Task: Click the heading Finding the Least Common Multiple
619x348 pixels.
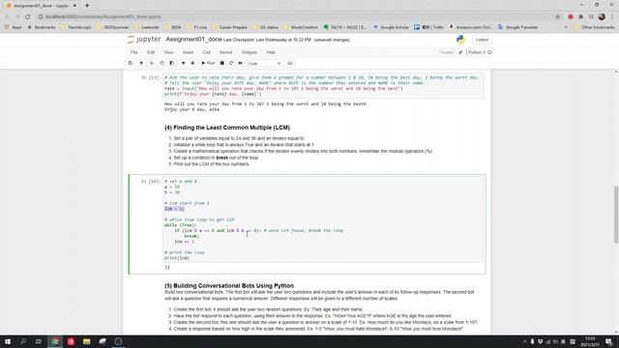Action: pyautogui.click(x=227, y=128)
